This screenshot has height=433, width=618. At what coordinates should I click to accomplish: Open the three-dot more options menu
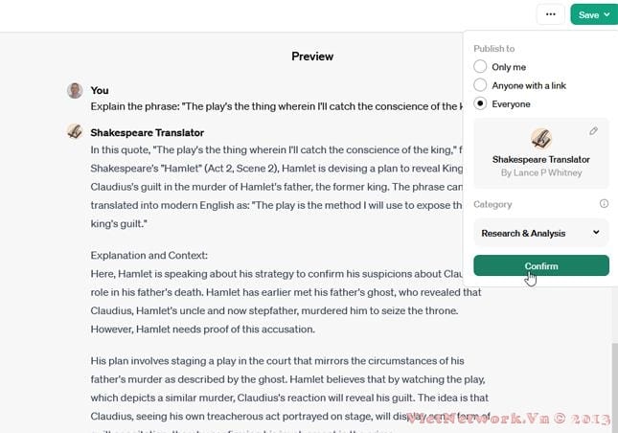(x=550, y=14)
